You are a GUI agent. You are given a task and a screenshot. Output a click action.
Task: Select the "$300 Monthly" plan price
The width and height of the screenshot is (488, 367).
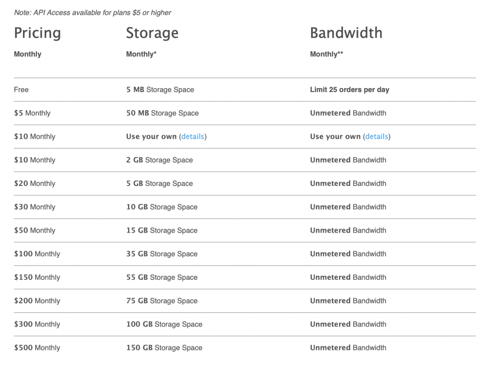tap(37, 324)
